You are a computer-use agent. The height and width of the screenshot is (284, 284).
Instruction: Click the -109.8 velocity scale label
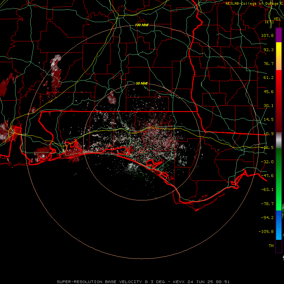(266, 232)
